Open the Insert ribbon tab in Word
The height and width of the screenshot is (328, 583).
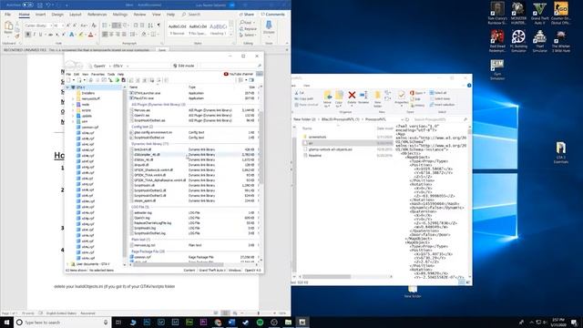coord(40,15)
